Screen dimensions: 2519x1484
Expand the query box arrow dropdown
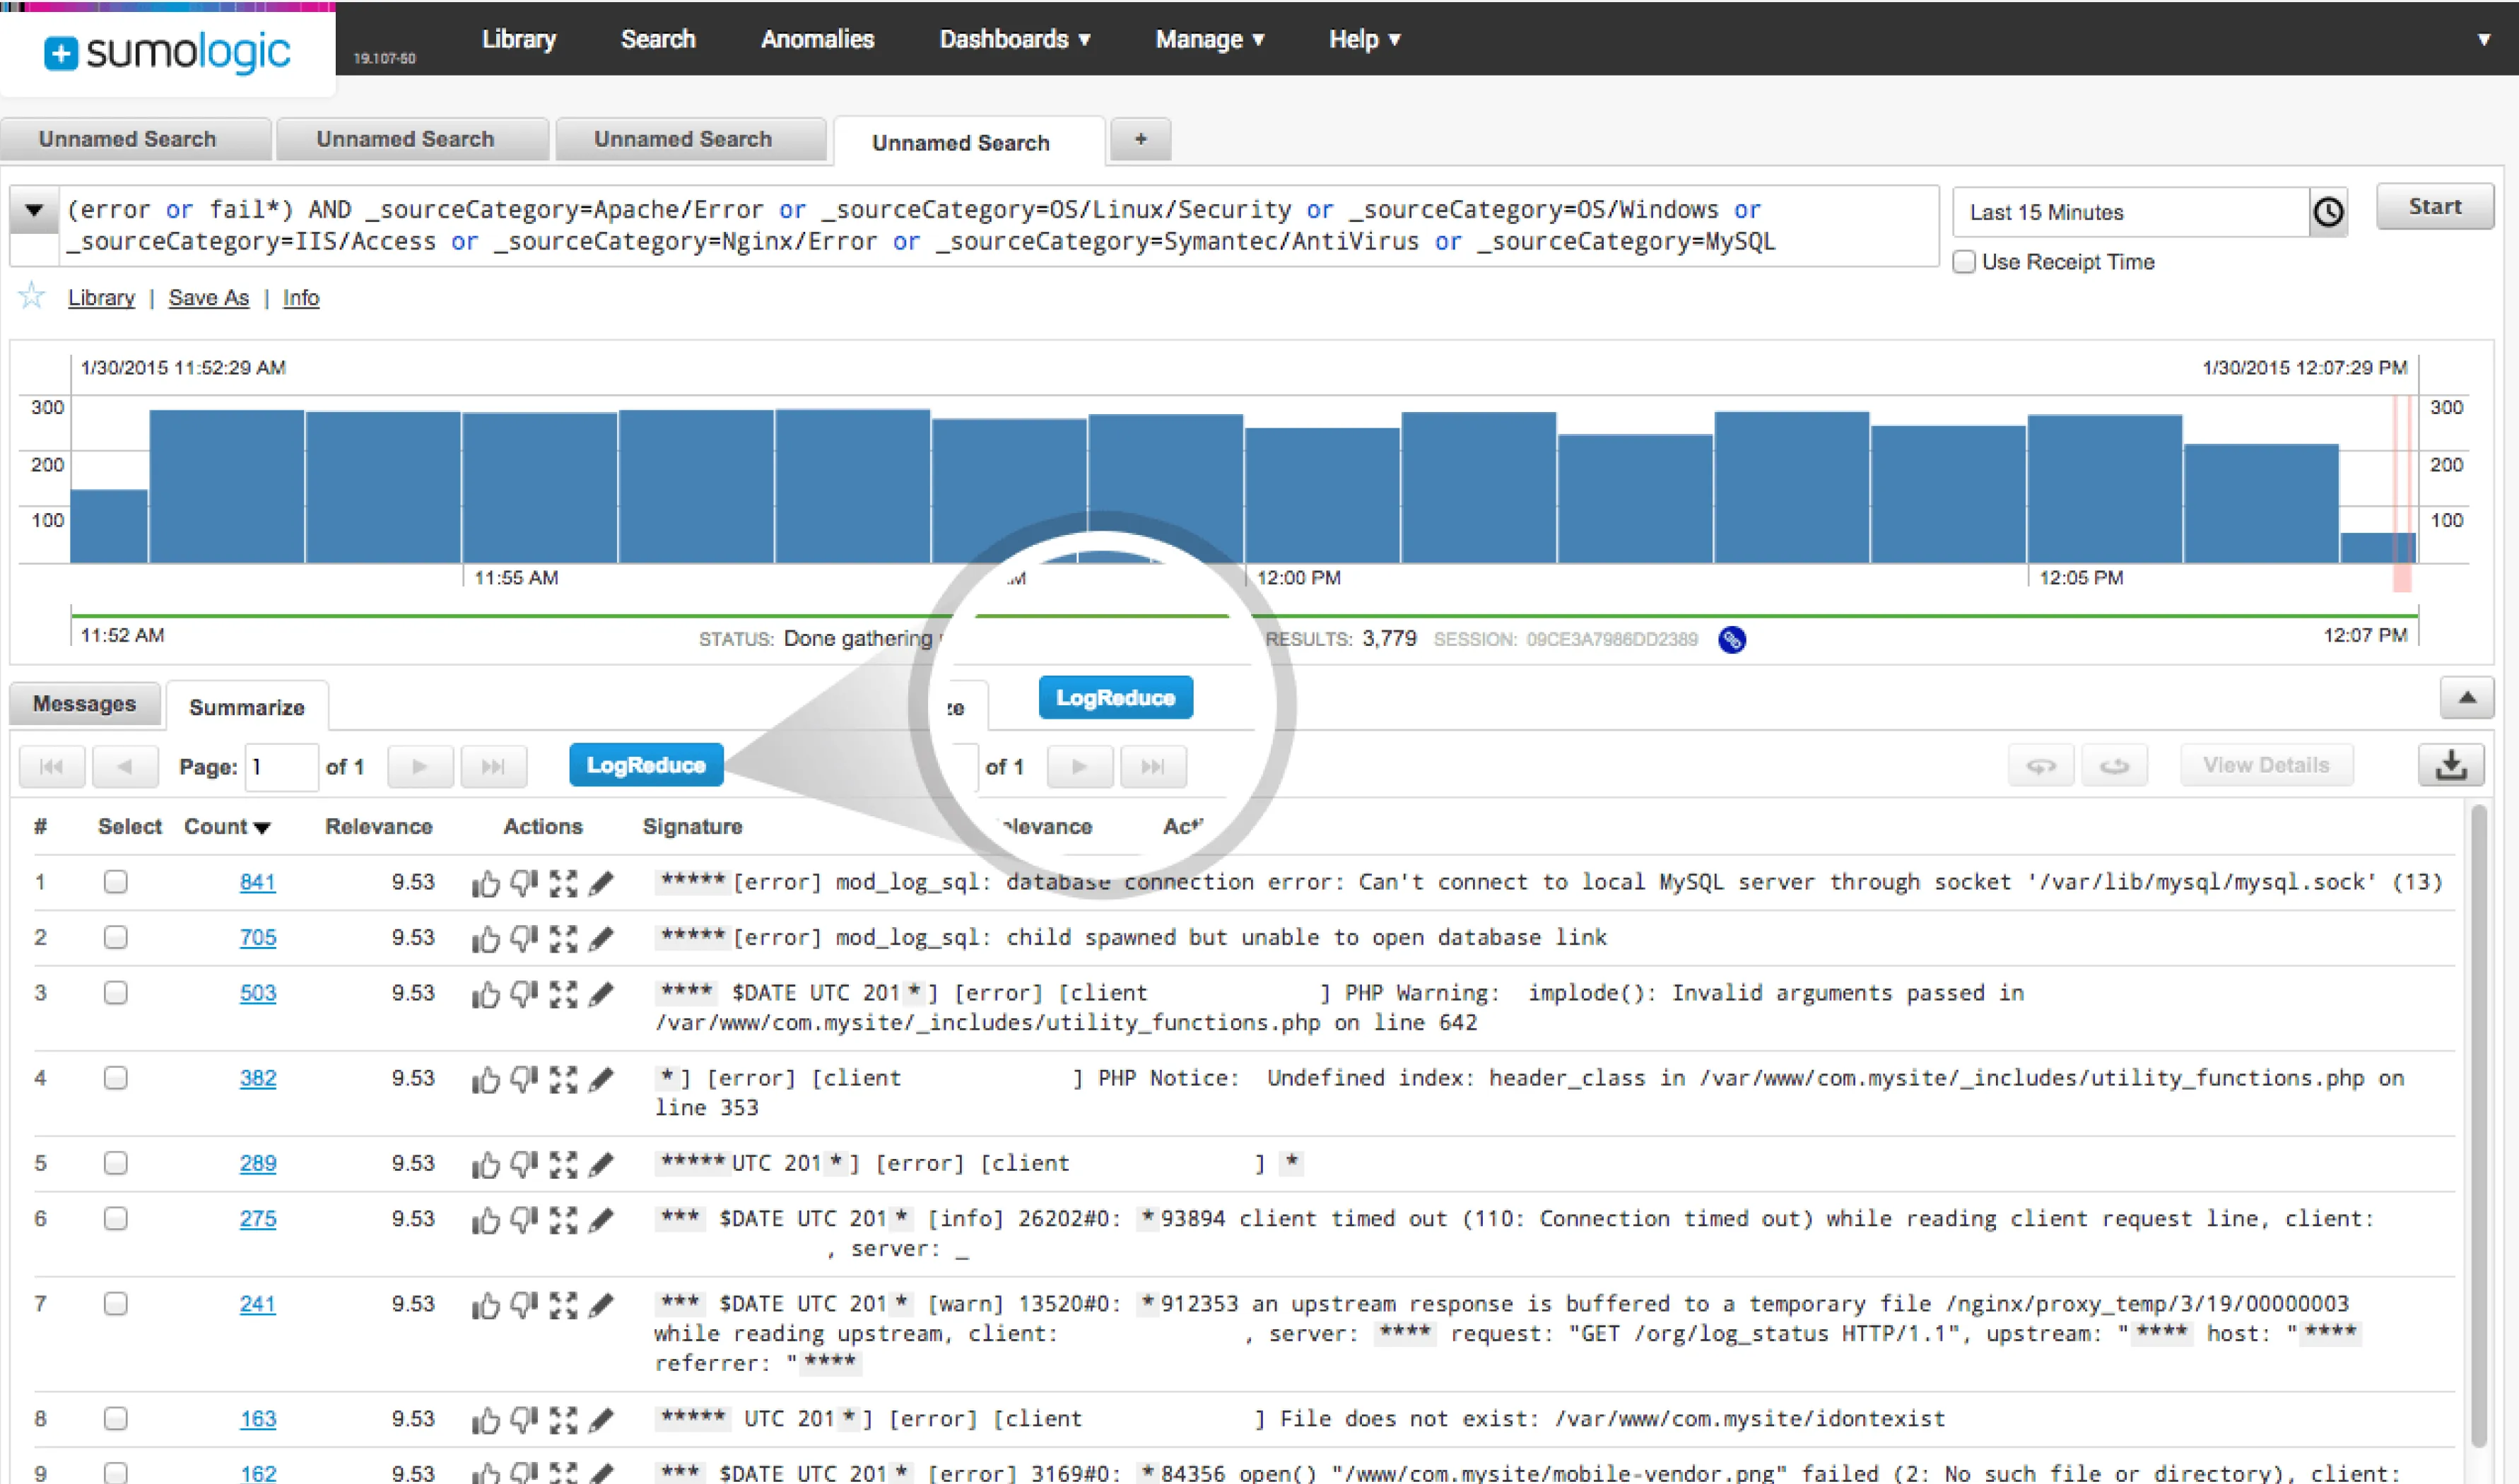click(34, 210)
